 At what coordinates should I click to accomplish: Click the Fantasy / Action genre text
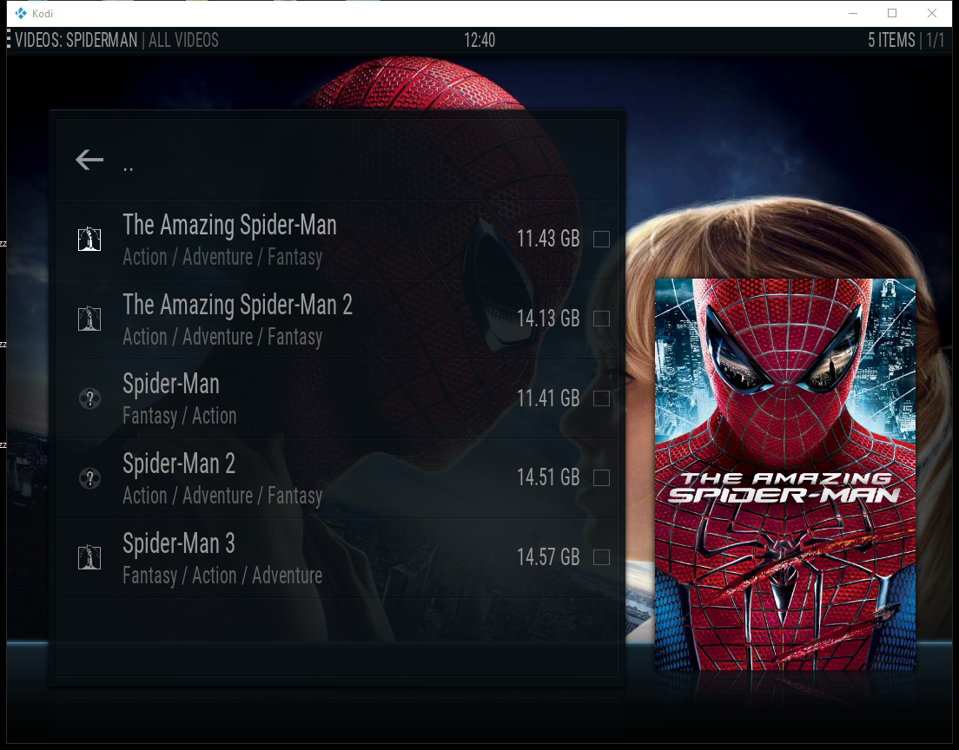coord(179,417)
